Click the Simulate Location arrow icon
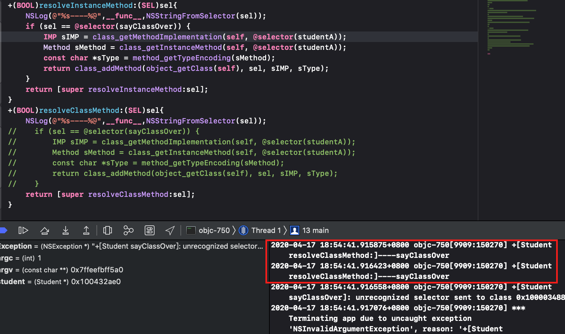The image size is (565, 334). pyautogui.click(x=170, y=230)
